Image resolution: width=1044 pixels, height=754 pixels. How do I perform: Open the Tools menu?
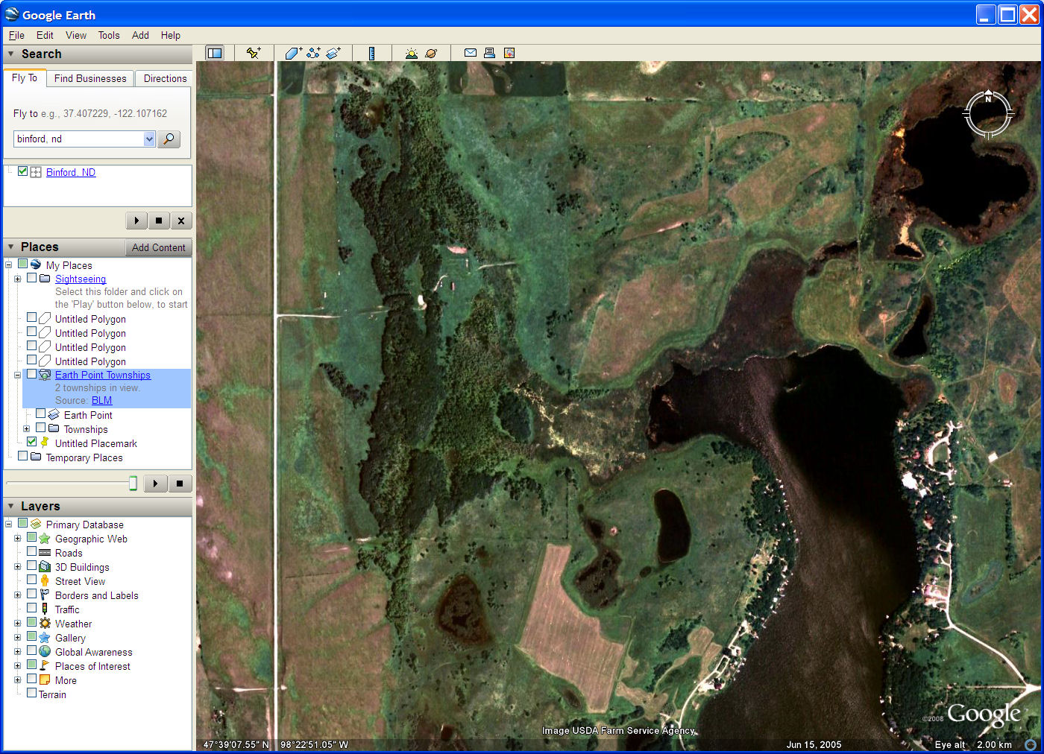(x=109, y=35)
